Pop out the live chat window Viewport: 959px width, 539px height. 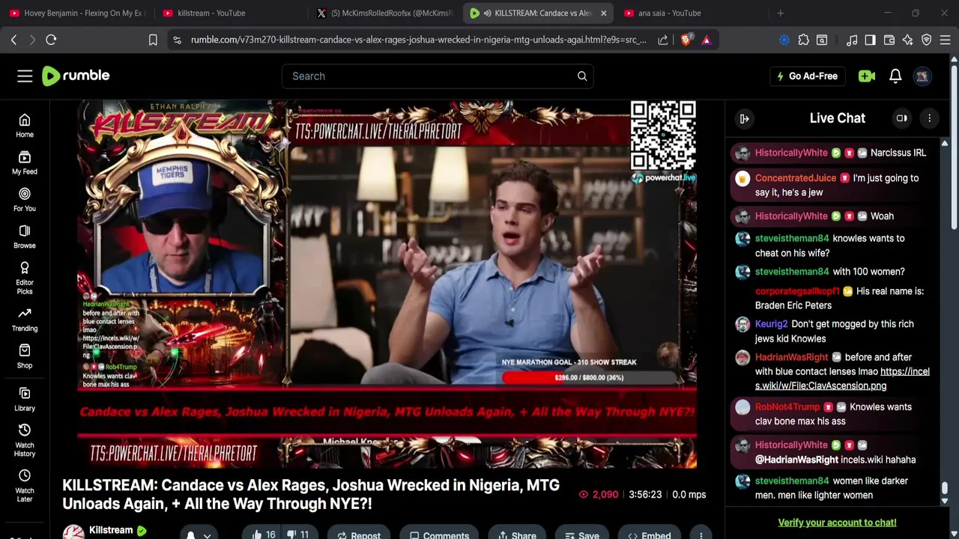pos(902,118)
